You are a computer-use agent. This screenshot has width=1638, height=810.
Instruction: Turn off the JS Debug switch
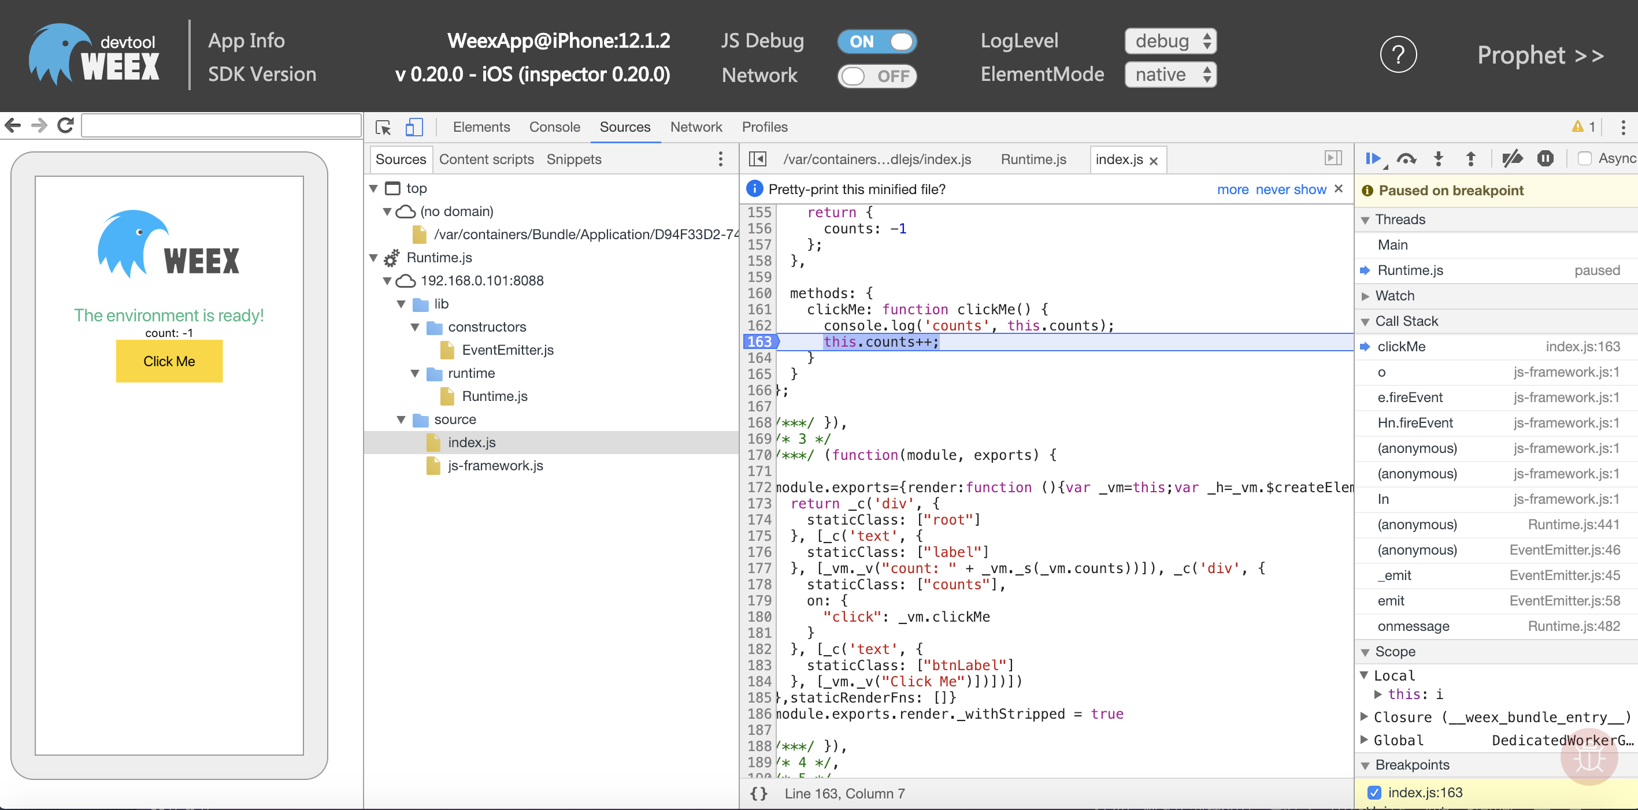pyautogui.click(x=876, y=42)
